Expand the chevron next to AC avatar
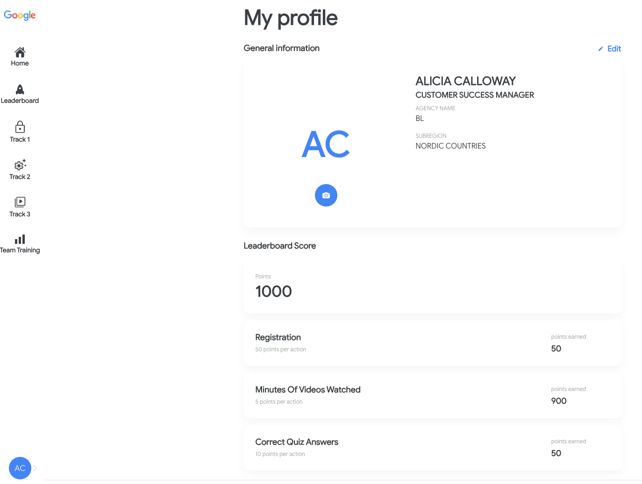Image resolution: width=642 pixels, height=484 pixels. tap(35, 468)
